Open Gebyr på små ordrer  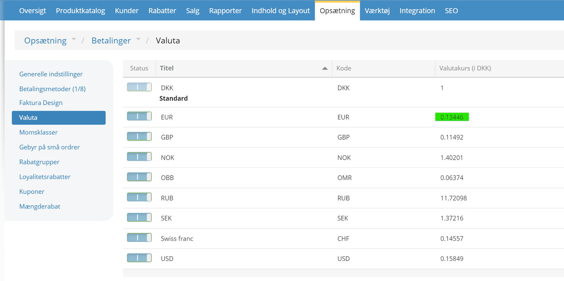click(49, 147)
